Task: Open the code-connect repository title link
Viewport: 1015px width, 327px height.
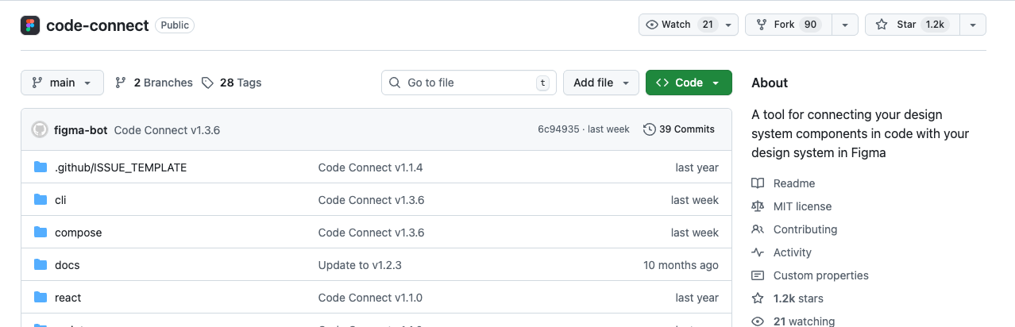Action: (x=98, y=25)
